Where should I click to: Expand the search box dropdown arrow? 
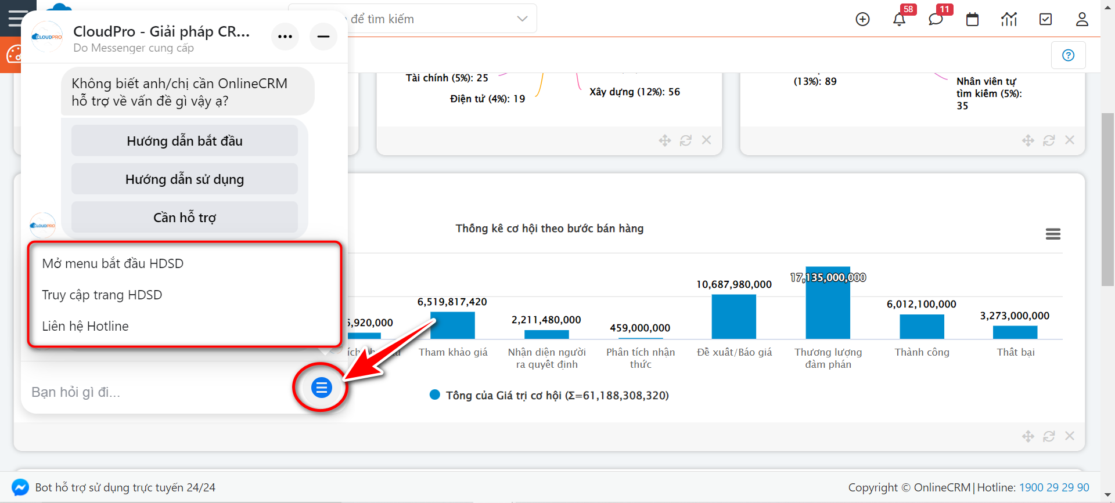click(x=522, y=19)
